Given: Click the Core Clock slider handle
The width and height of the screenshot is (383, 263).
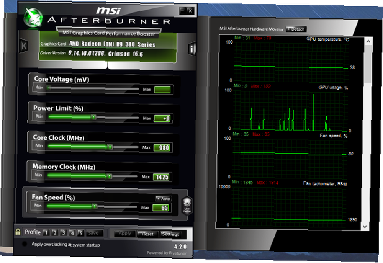Looking at the screenshot, I should tap(110, 147).
